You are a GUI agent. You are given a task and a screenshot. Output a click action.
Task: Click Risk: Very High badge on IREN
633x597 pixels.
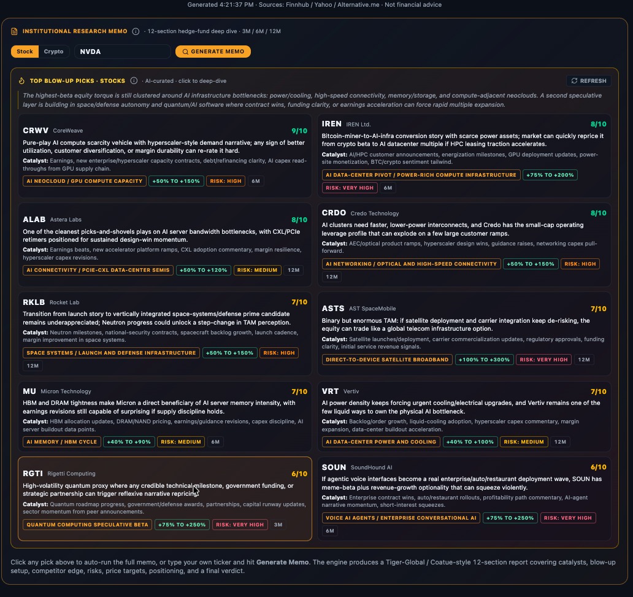(350, 188)
